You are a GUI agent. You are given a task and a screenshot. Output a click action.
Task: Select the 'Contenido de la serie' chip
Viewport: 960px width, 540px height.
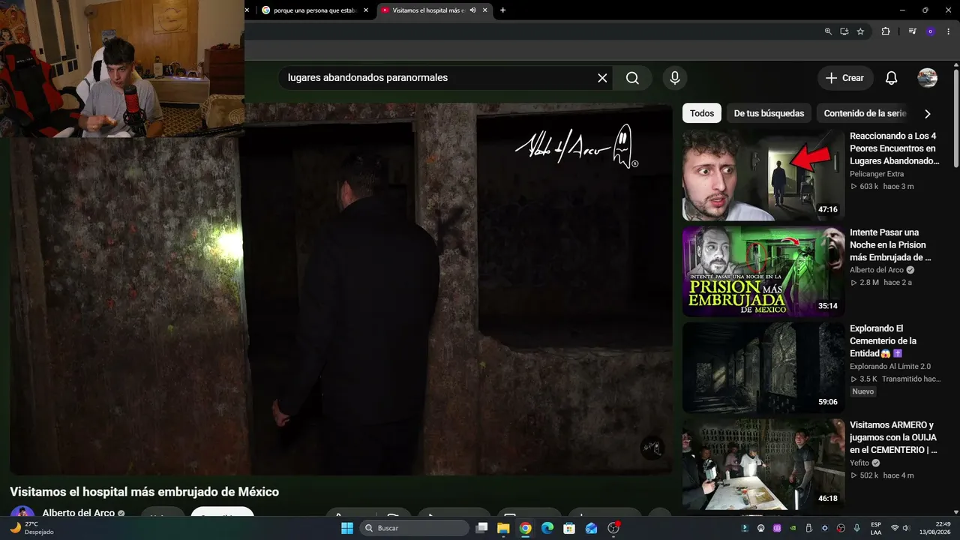click(865, 113)
